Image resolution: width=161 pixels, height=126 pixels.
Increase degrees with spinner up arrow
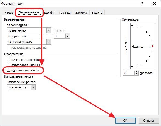pos(136,72)
